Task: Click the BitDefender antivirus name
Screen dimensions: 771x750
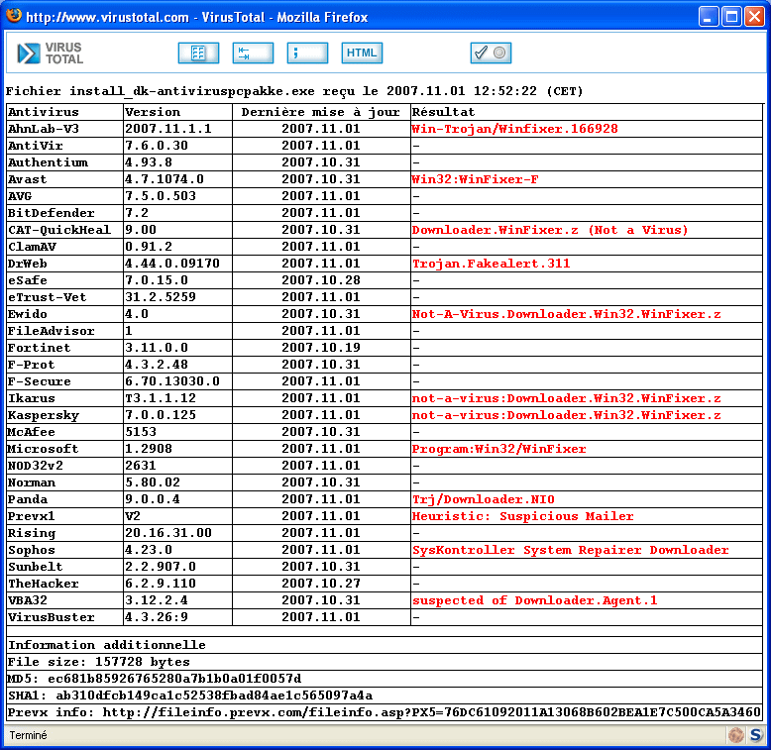Action: coord(52,213)
